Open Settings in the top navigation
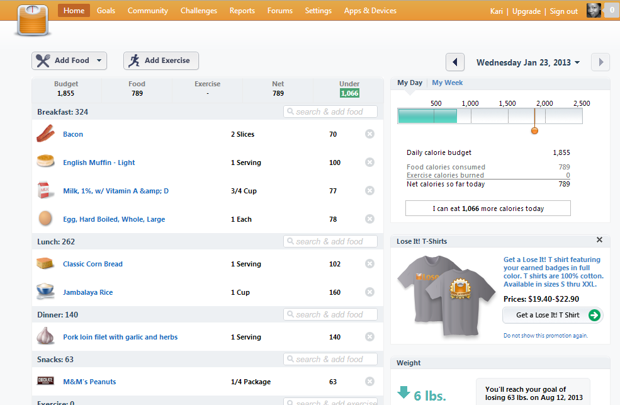This screenshot has height=405, width=620. pos(318,11)
